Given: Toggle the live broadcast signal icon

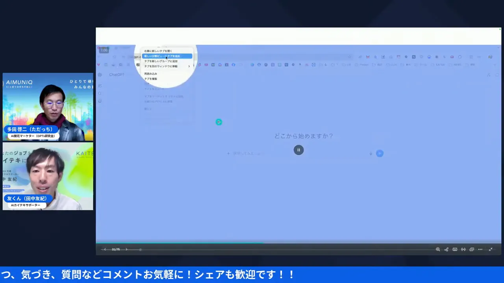Looking at the screenshot, I should coord(463,249).
